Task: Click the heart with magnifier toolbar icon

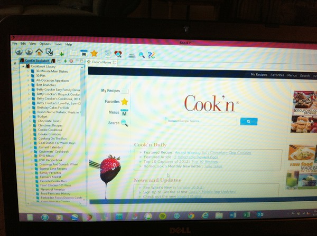Action: click(118, 54)
